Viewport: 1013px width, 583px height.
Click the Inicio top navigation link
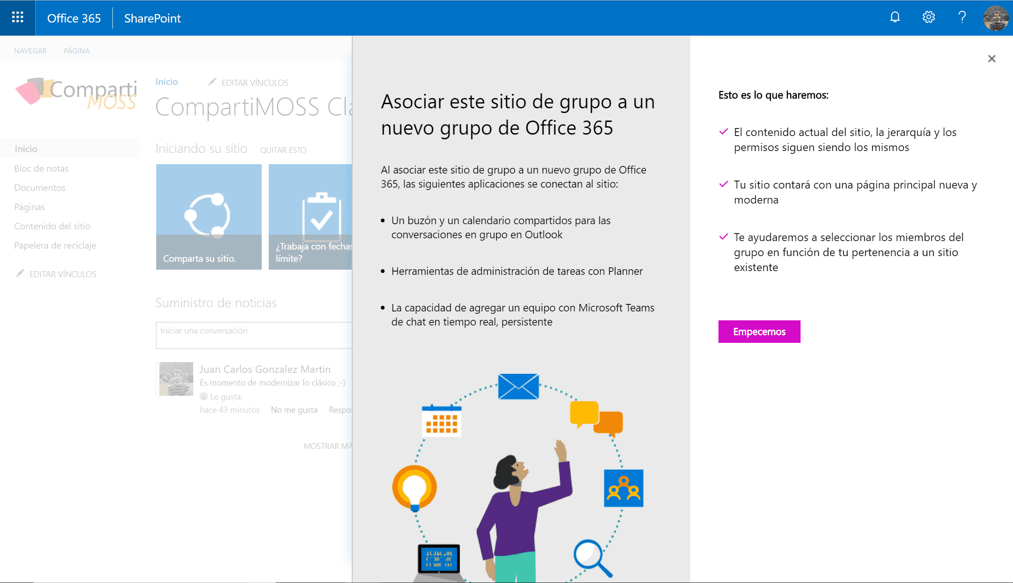tap(166, 82)
